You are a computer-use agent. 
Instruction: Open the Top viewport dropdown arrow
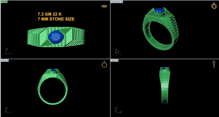[x=7, y=2]
